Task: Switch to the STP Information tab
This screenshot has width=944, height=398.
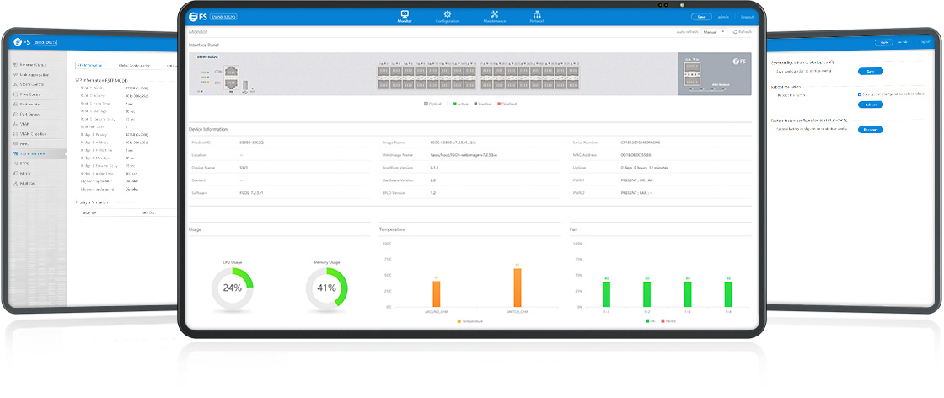Action: (89, 65)
